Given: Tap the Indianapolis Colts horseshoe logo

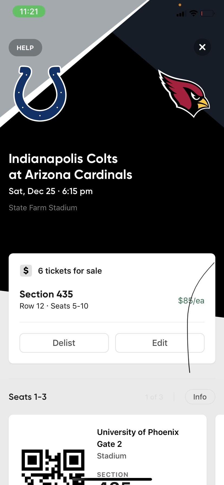Looking at the screenshot, I should point(40,93).
